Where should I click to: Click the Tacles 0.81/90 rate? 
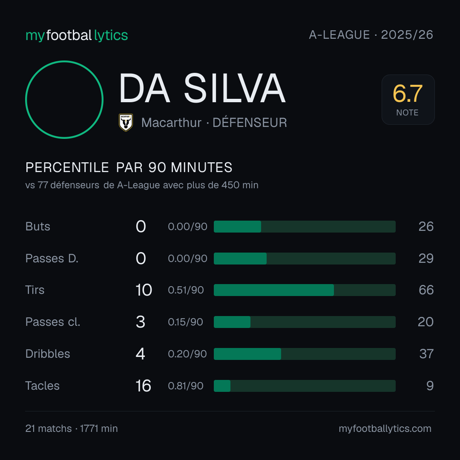point(186,386)
